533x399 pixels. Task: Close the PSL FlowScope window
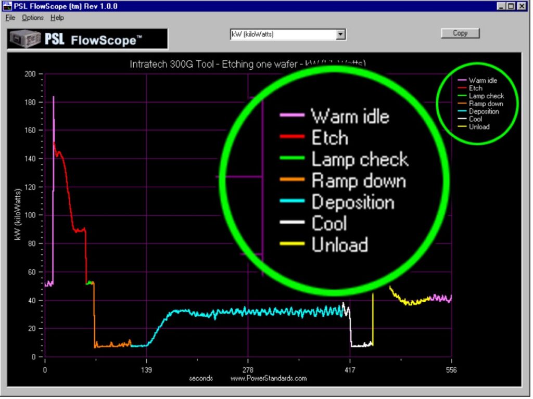523,6
